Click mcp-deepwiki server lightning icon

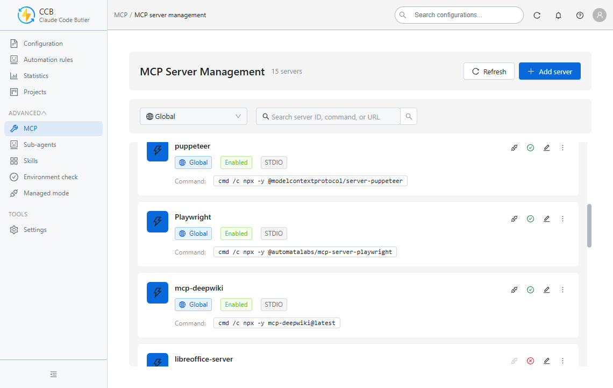(158, 293)
